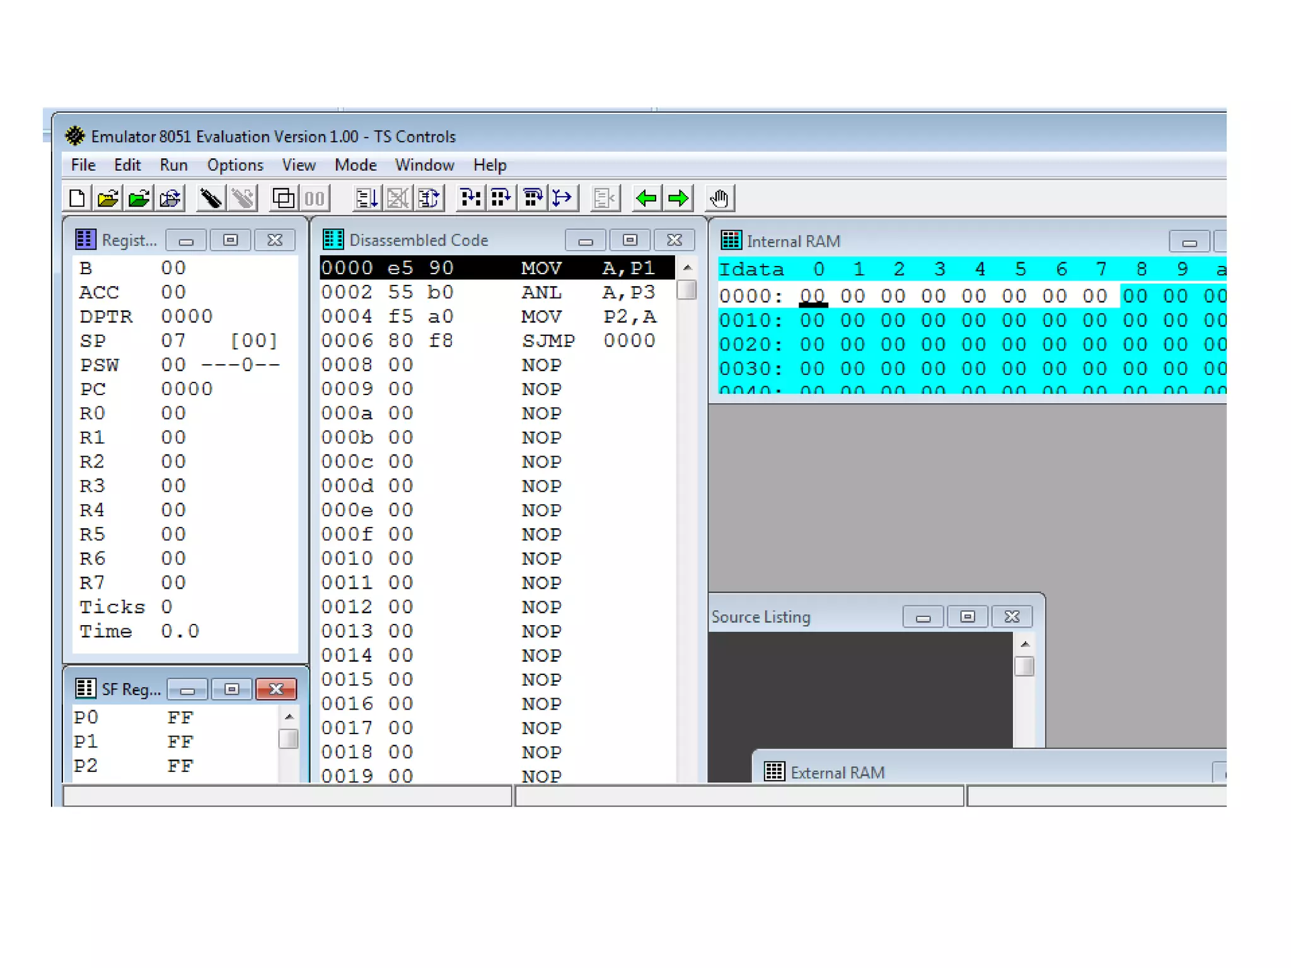Restore the Source Listing window
Image resolution: width=1291 pixels, height=968 pixels.
pyautogui.click(x=967, y=617)
